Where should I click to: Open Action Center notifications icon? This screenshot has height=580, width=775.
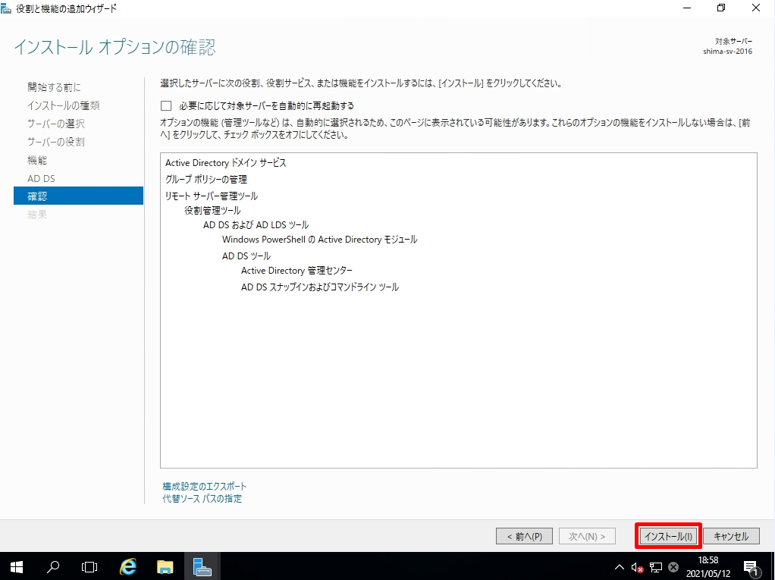point(751,567)
